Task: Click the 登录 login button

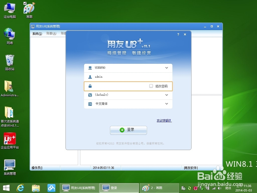Action: coord(128,130)
